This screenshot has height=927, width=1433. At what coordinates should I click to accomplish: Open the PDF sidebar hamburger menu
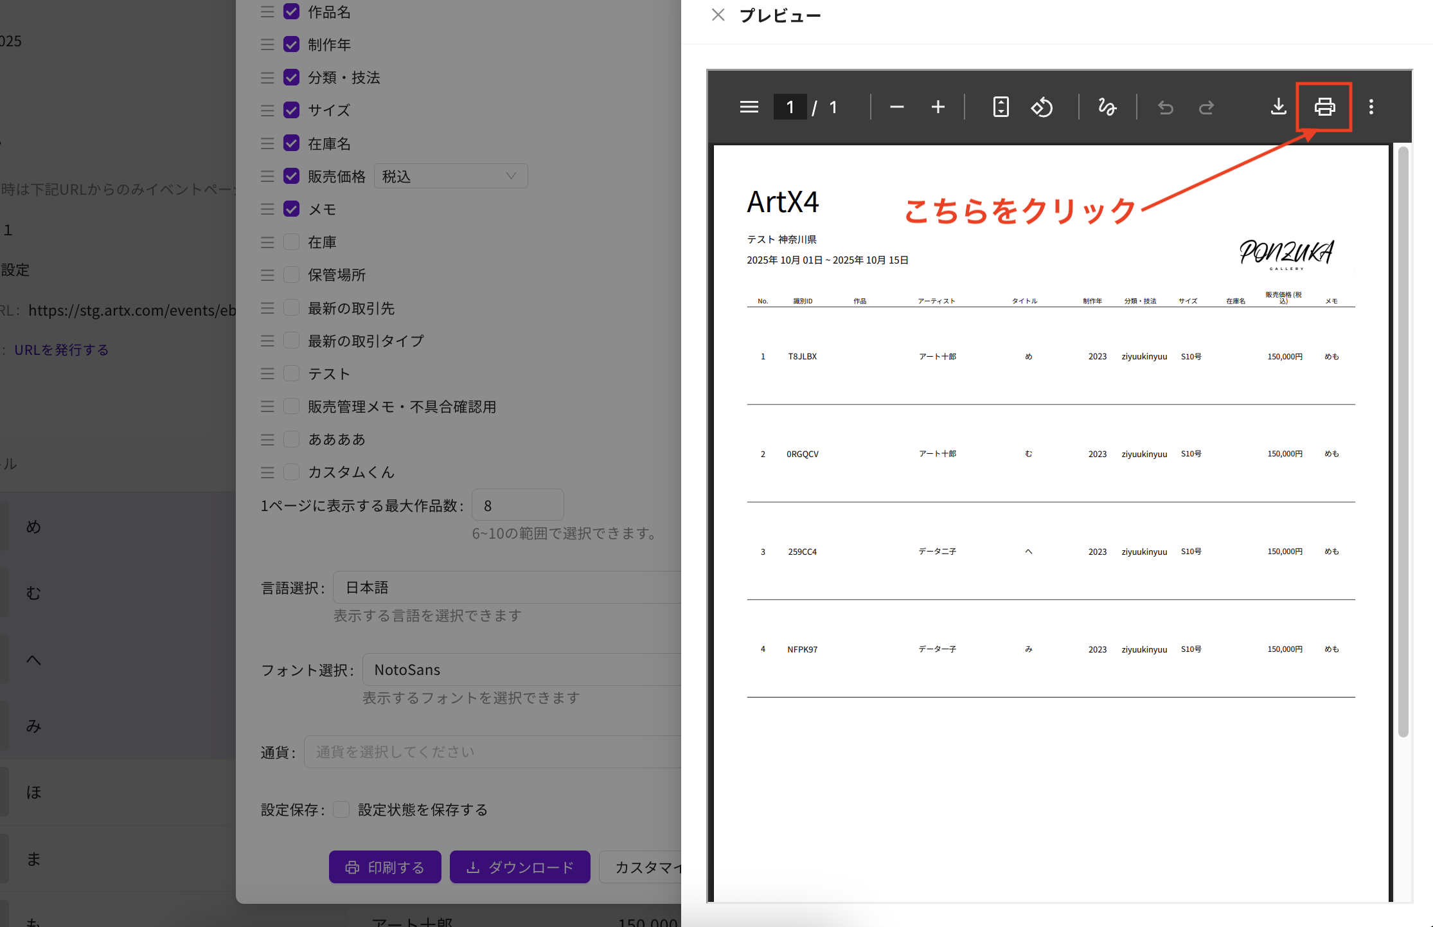(x=749, y=107)
